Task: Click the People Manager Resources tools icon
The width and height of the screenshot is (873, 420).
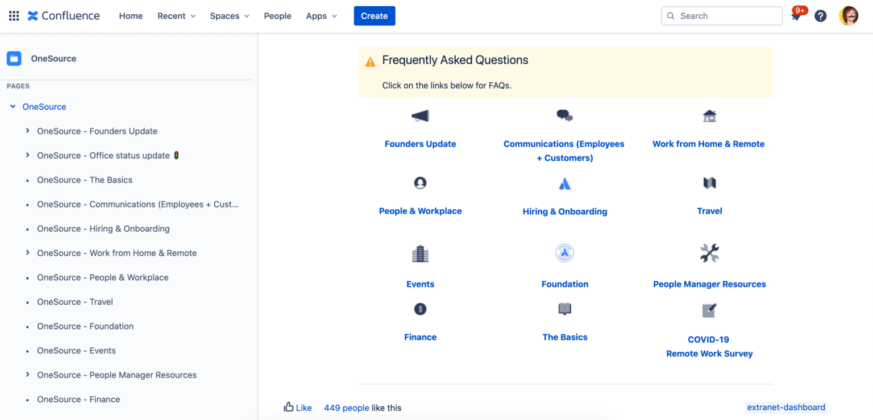Action: 709,253
